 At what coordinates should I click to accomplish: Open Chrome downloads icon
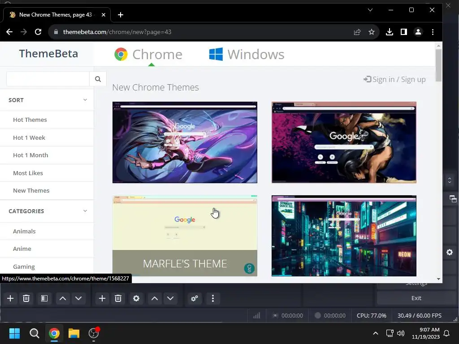point(390,32)
